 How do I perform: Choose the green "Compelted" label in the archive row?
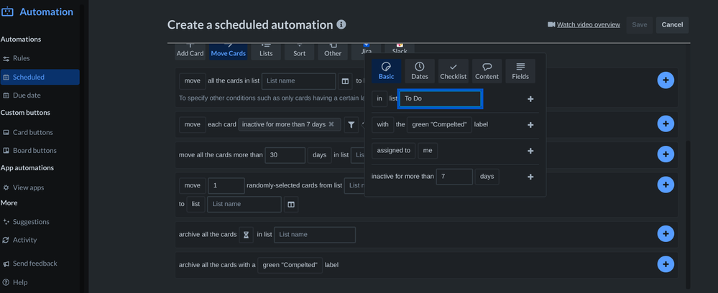tap(290, 265)
